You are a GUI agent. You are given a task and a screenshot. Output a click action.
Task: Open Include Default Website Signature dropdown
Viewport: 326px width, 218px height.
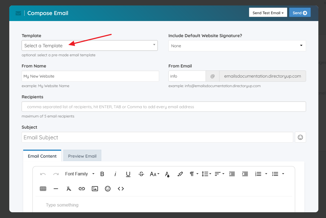[x=237, y=46]
